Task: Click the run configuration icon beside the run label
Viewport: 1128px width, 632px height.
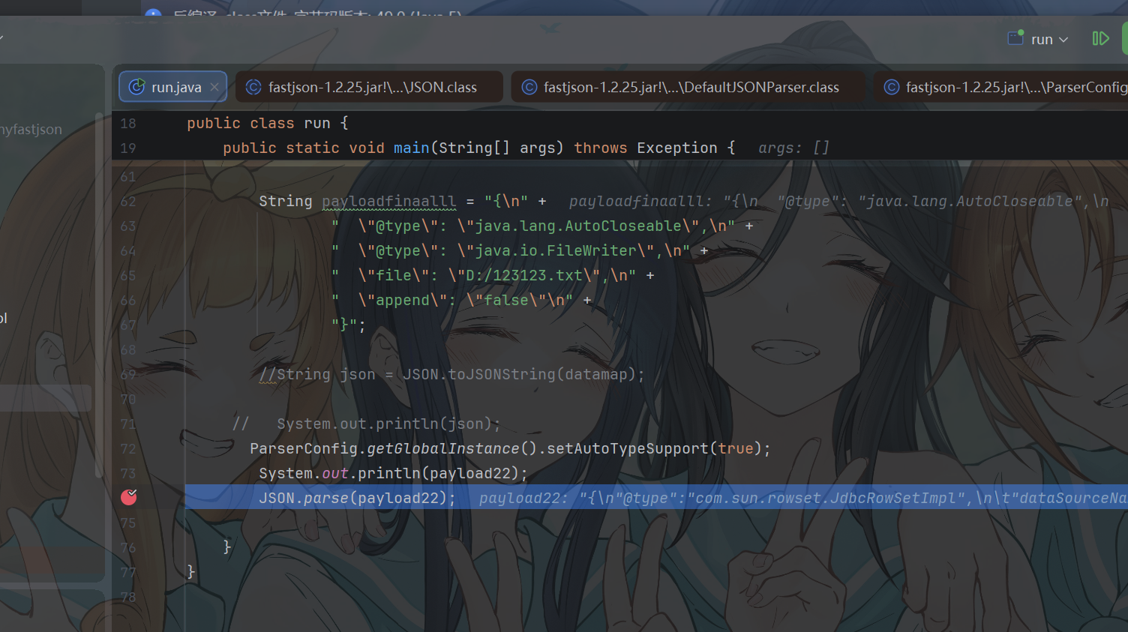Action: (1015, 38)
